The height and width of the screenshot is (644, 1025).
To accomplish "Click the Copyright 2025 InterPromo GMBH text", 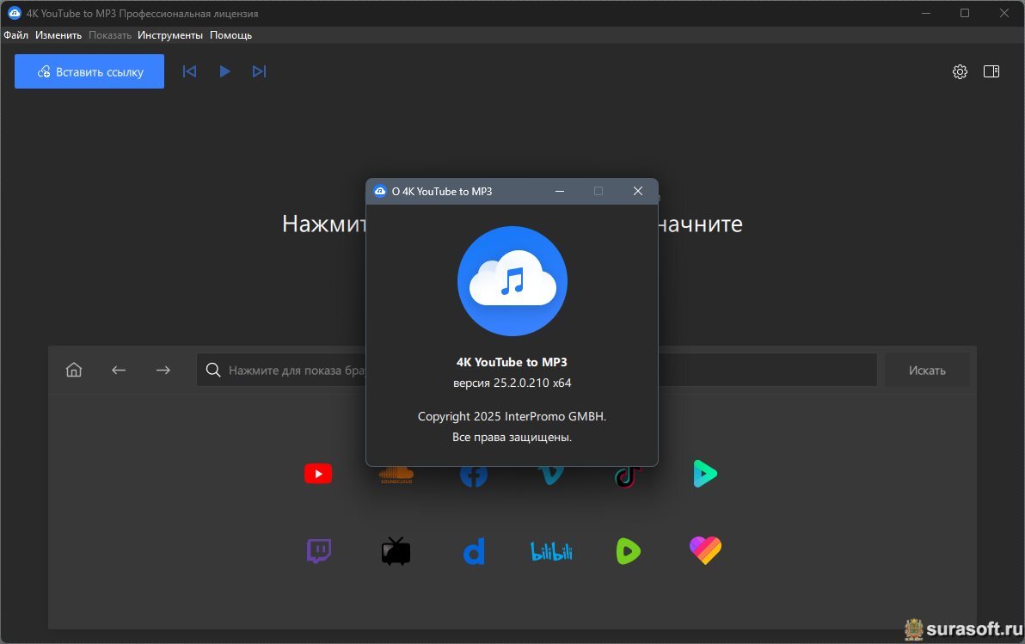I will pos(512,416).
